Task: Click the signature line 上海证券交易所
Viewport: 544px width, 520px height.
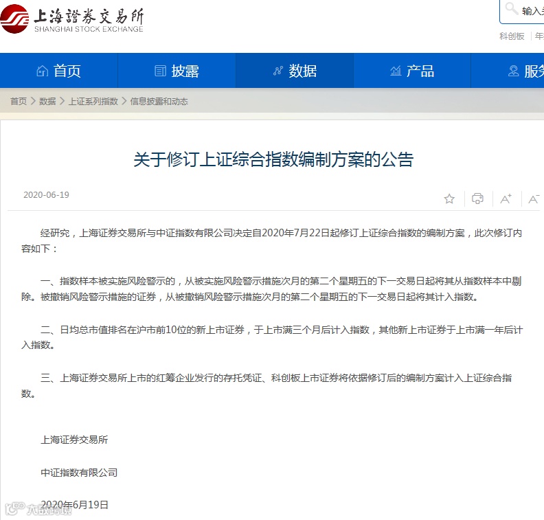Action: [74, 440]
